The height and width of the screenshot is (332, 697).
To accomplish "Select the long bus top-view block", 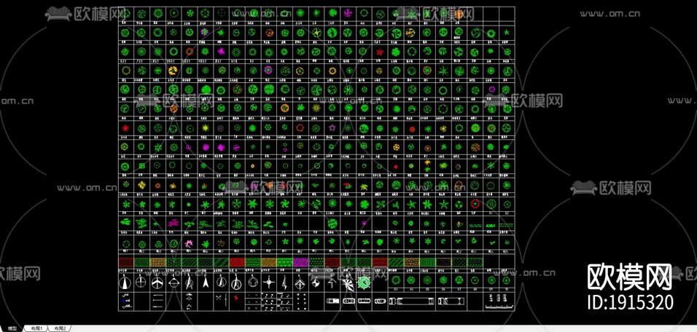I will tap(413, 301).
